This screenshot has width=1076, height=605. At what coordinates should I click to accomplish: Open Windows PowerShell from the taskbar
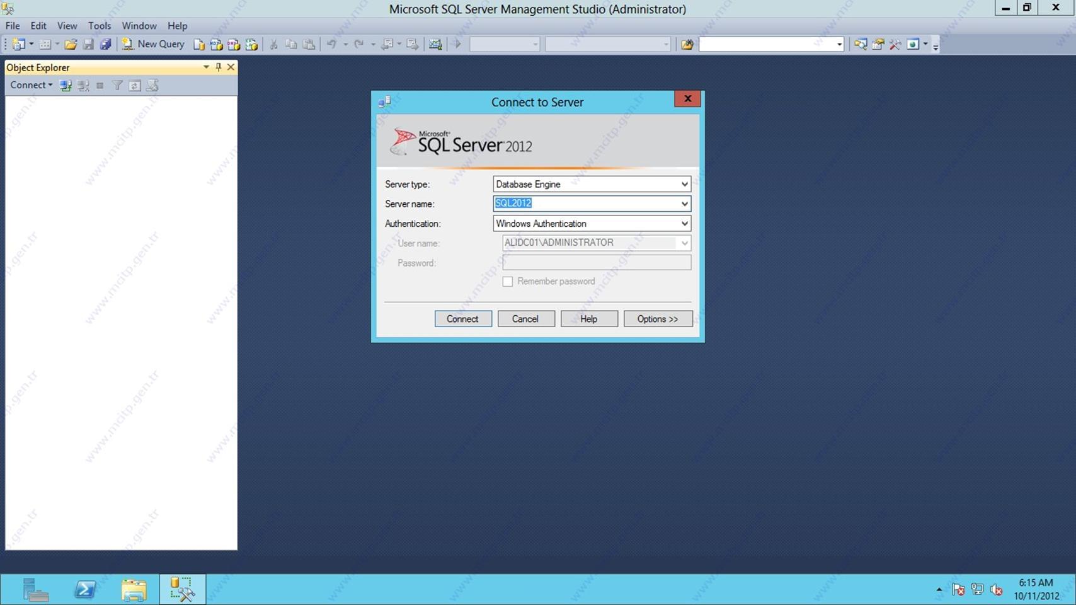tap(85, 590)
